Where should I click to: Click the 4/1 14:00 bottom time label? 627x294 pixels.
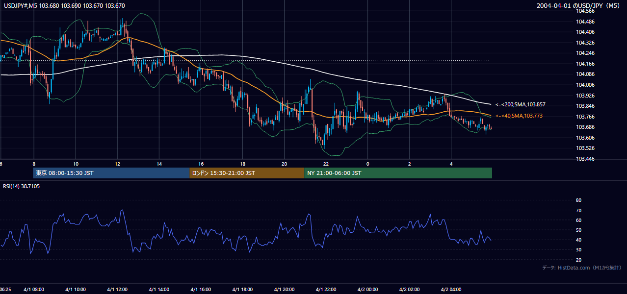coord(159,289)
